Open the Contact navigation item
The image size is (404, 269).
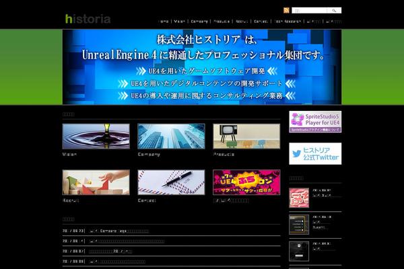pyautogui.click(x=261, y=22)
